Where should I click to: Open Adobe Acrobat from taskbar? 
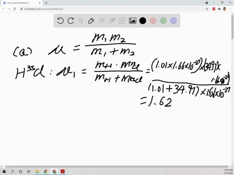[63, 172]
